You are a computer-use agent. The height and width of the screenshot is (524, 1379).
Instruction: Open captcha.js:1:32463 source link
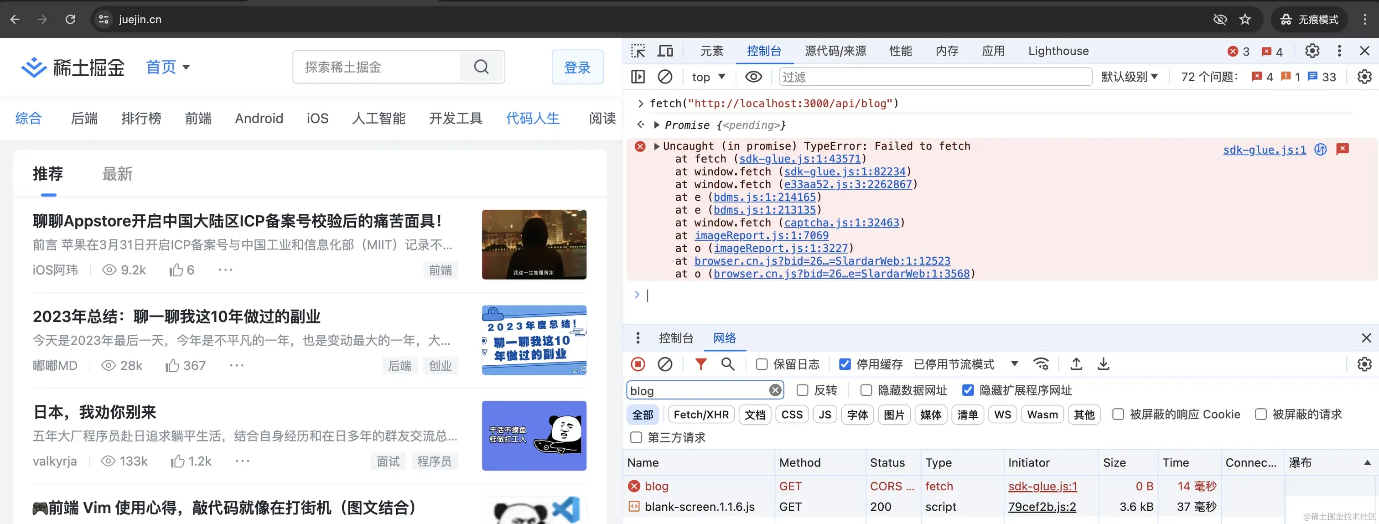click(x=841, y=223)
